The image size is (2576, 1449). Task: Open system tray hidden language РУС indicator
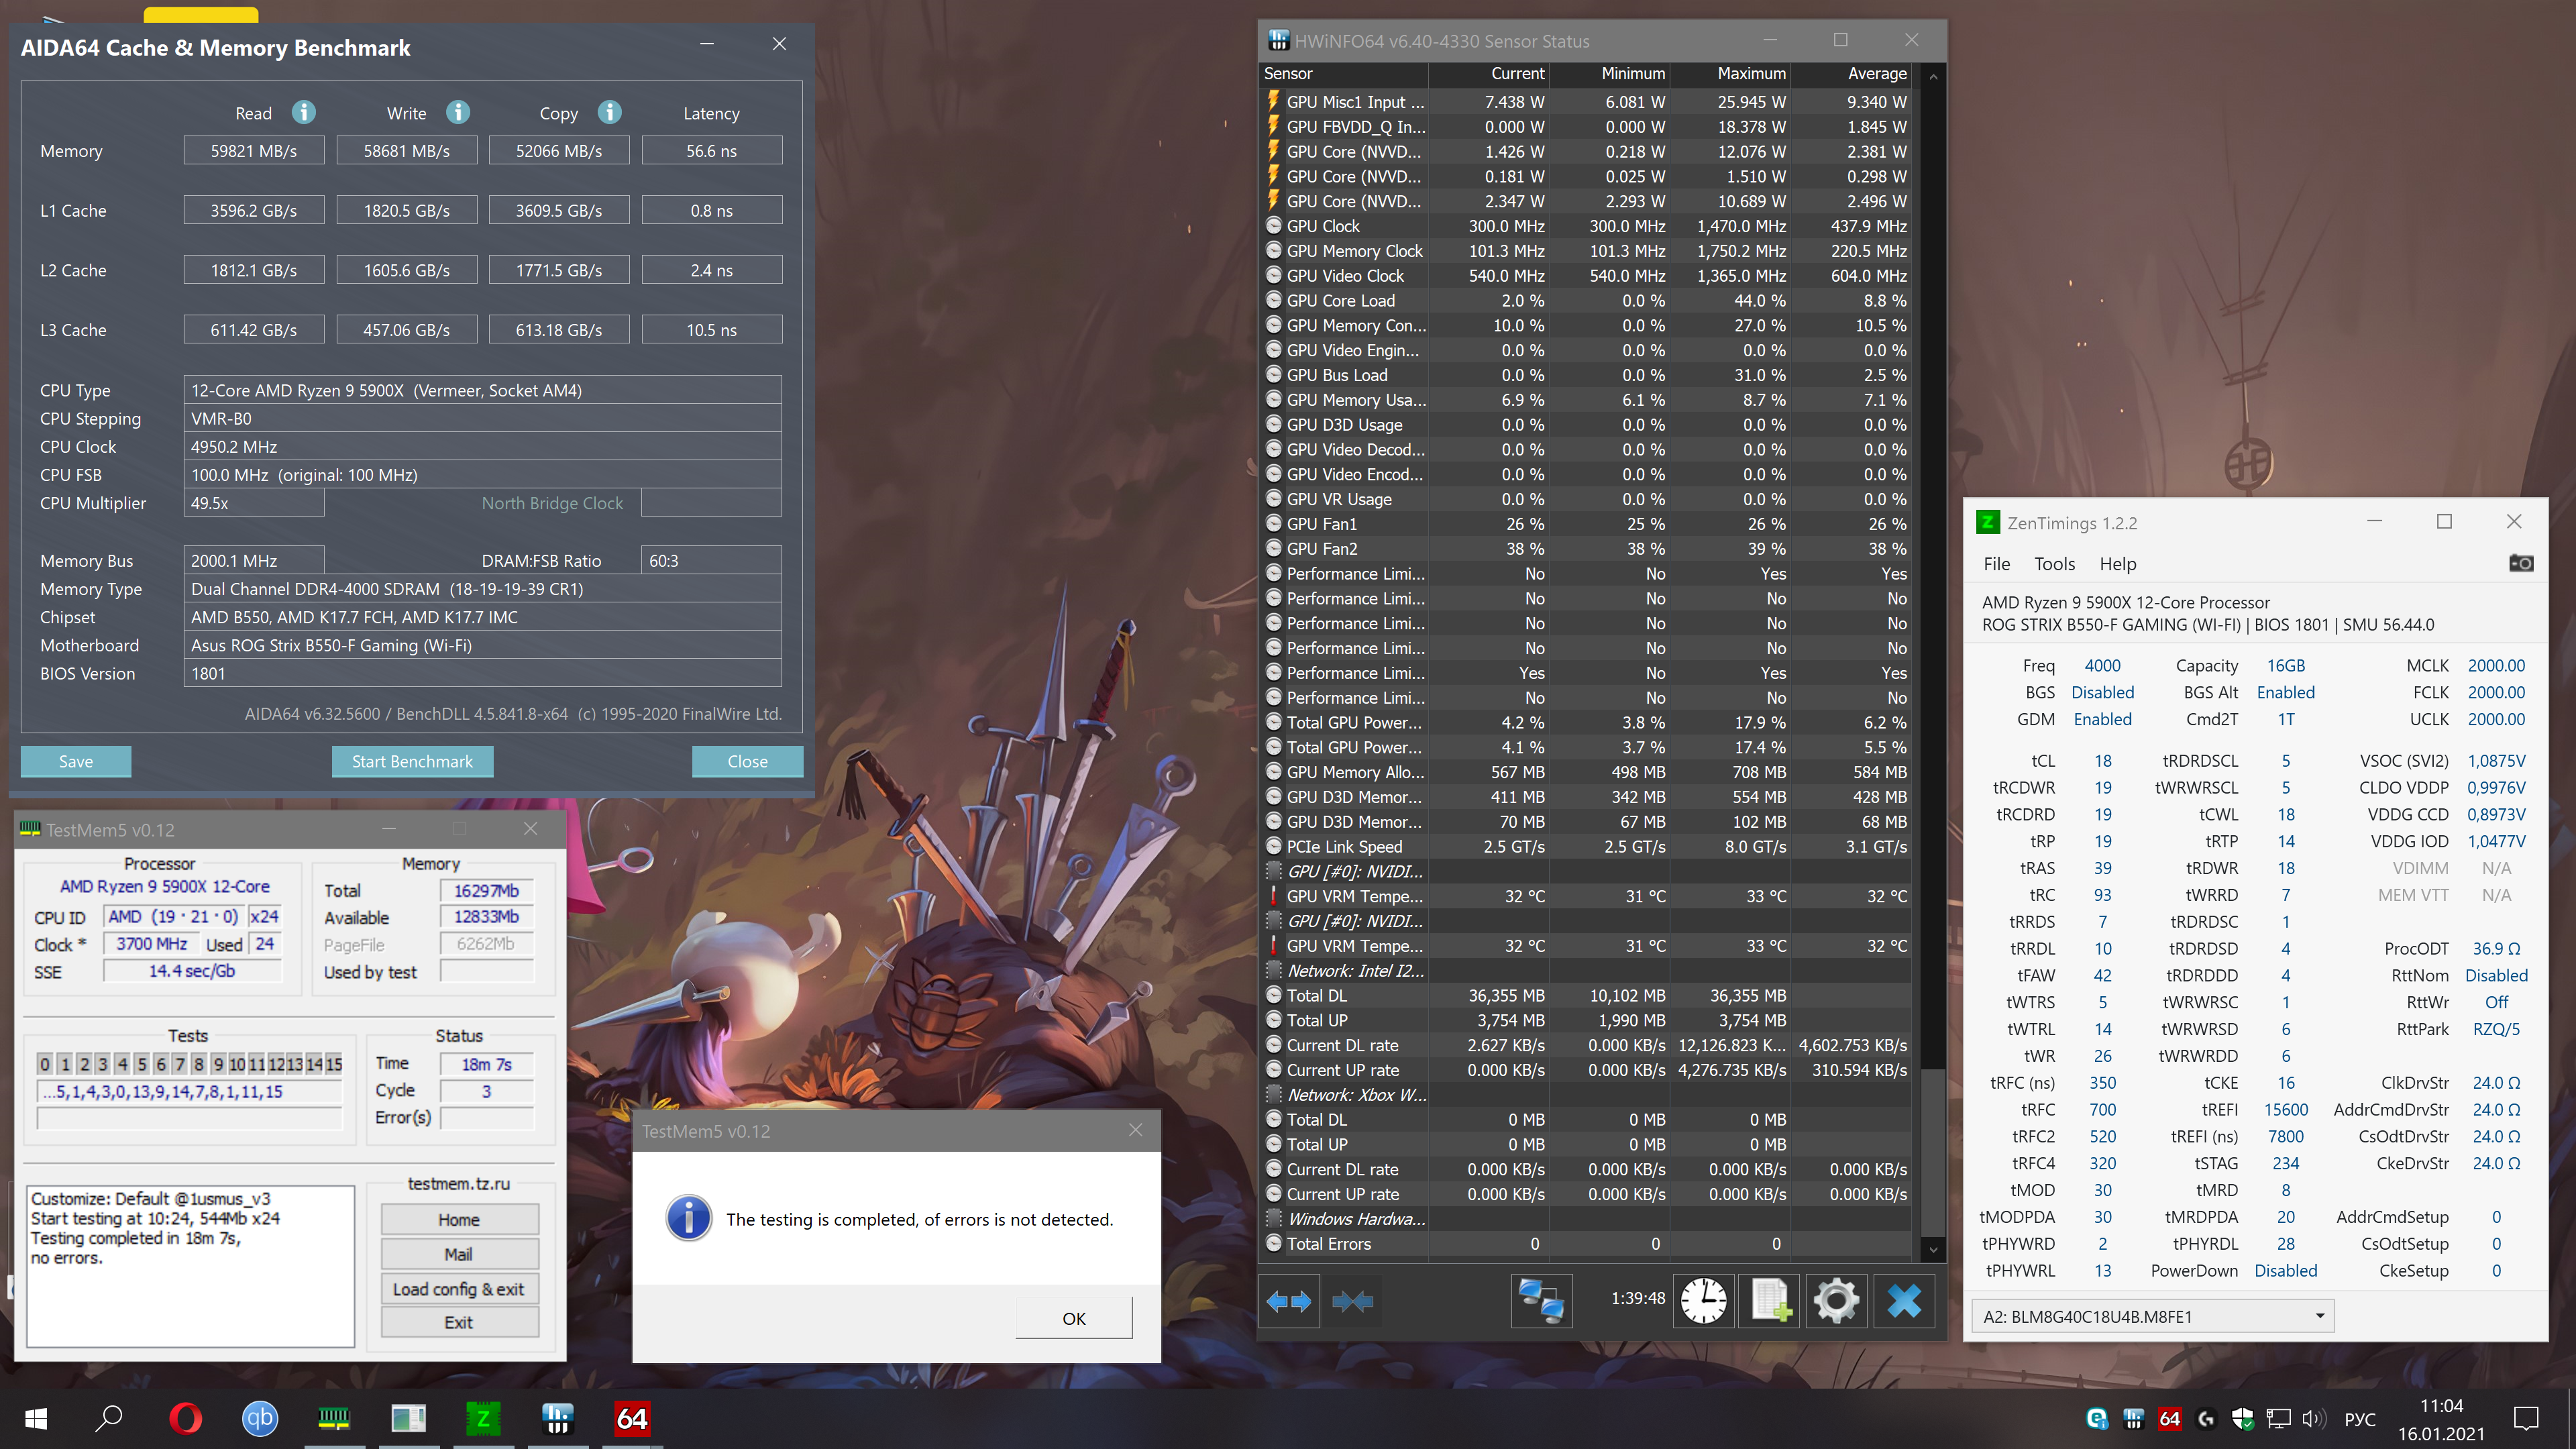(2359, 1419)
